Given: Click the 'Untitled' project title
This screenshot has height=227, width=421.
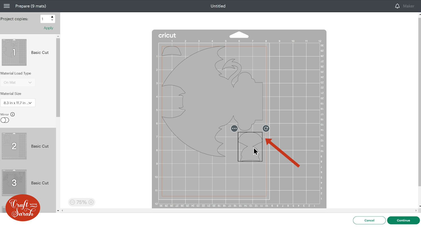Looking at the screenshot, I should (x=218, y=6).
